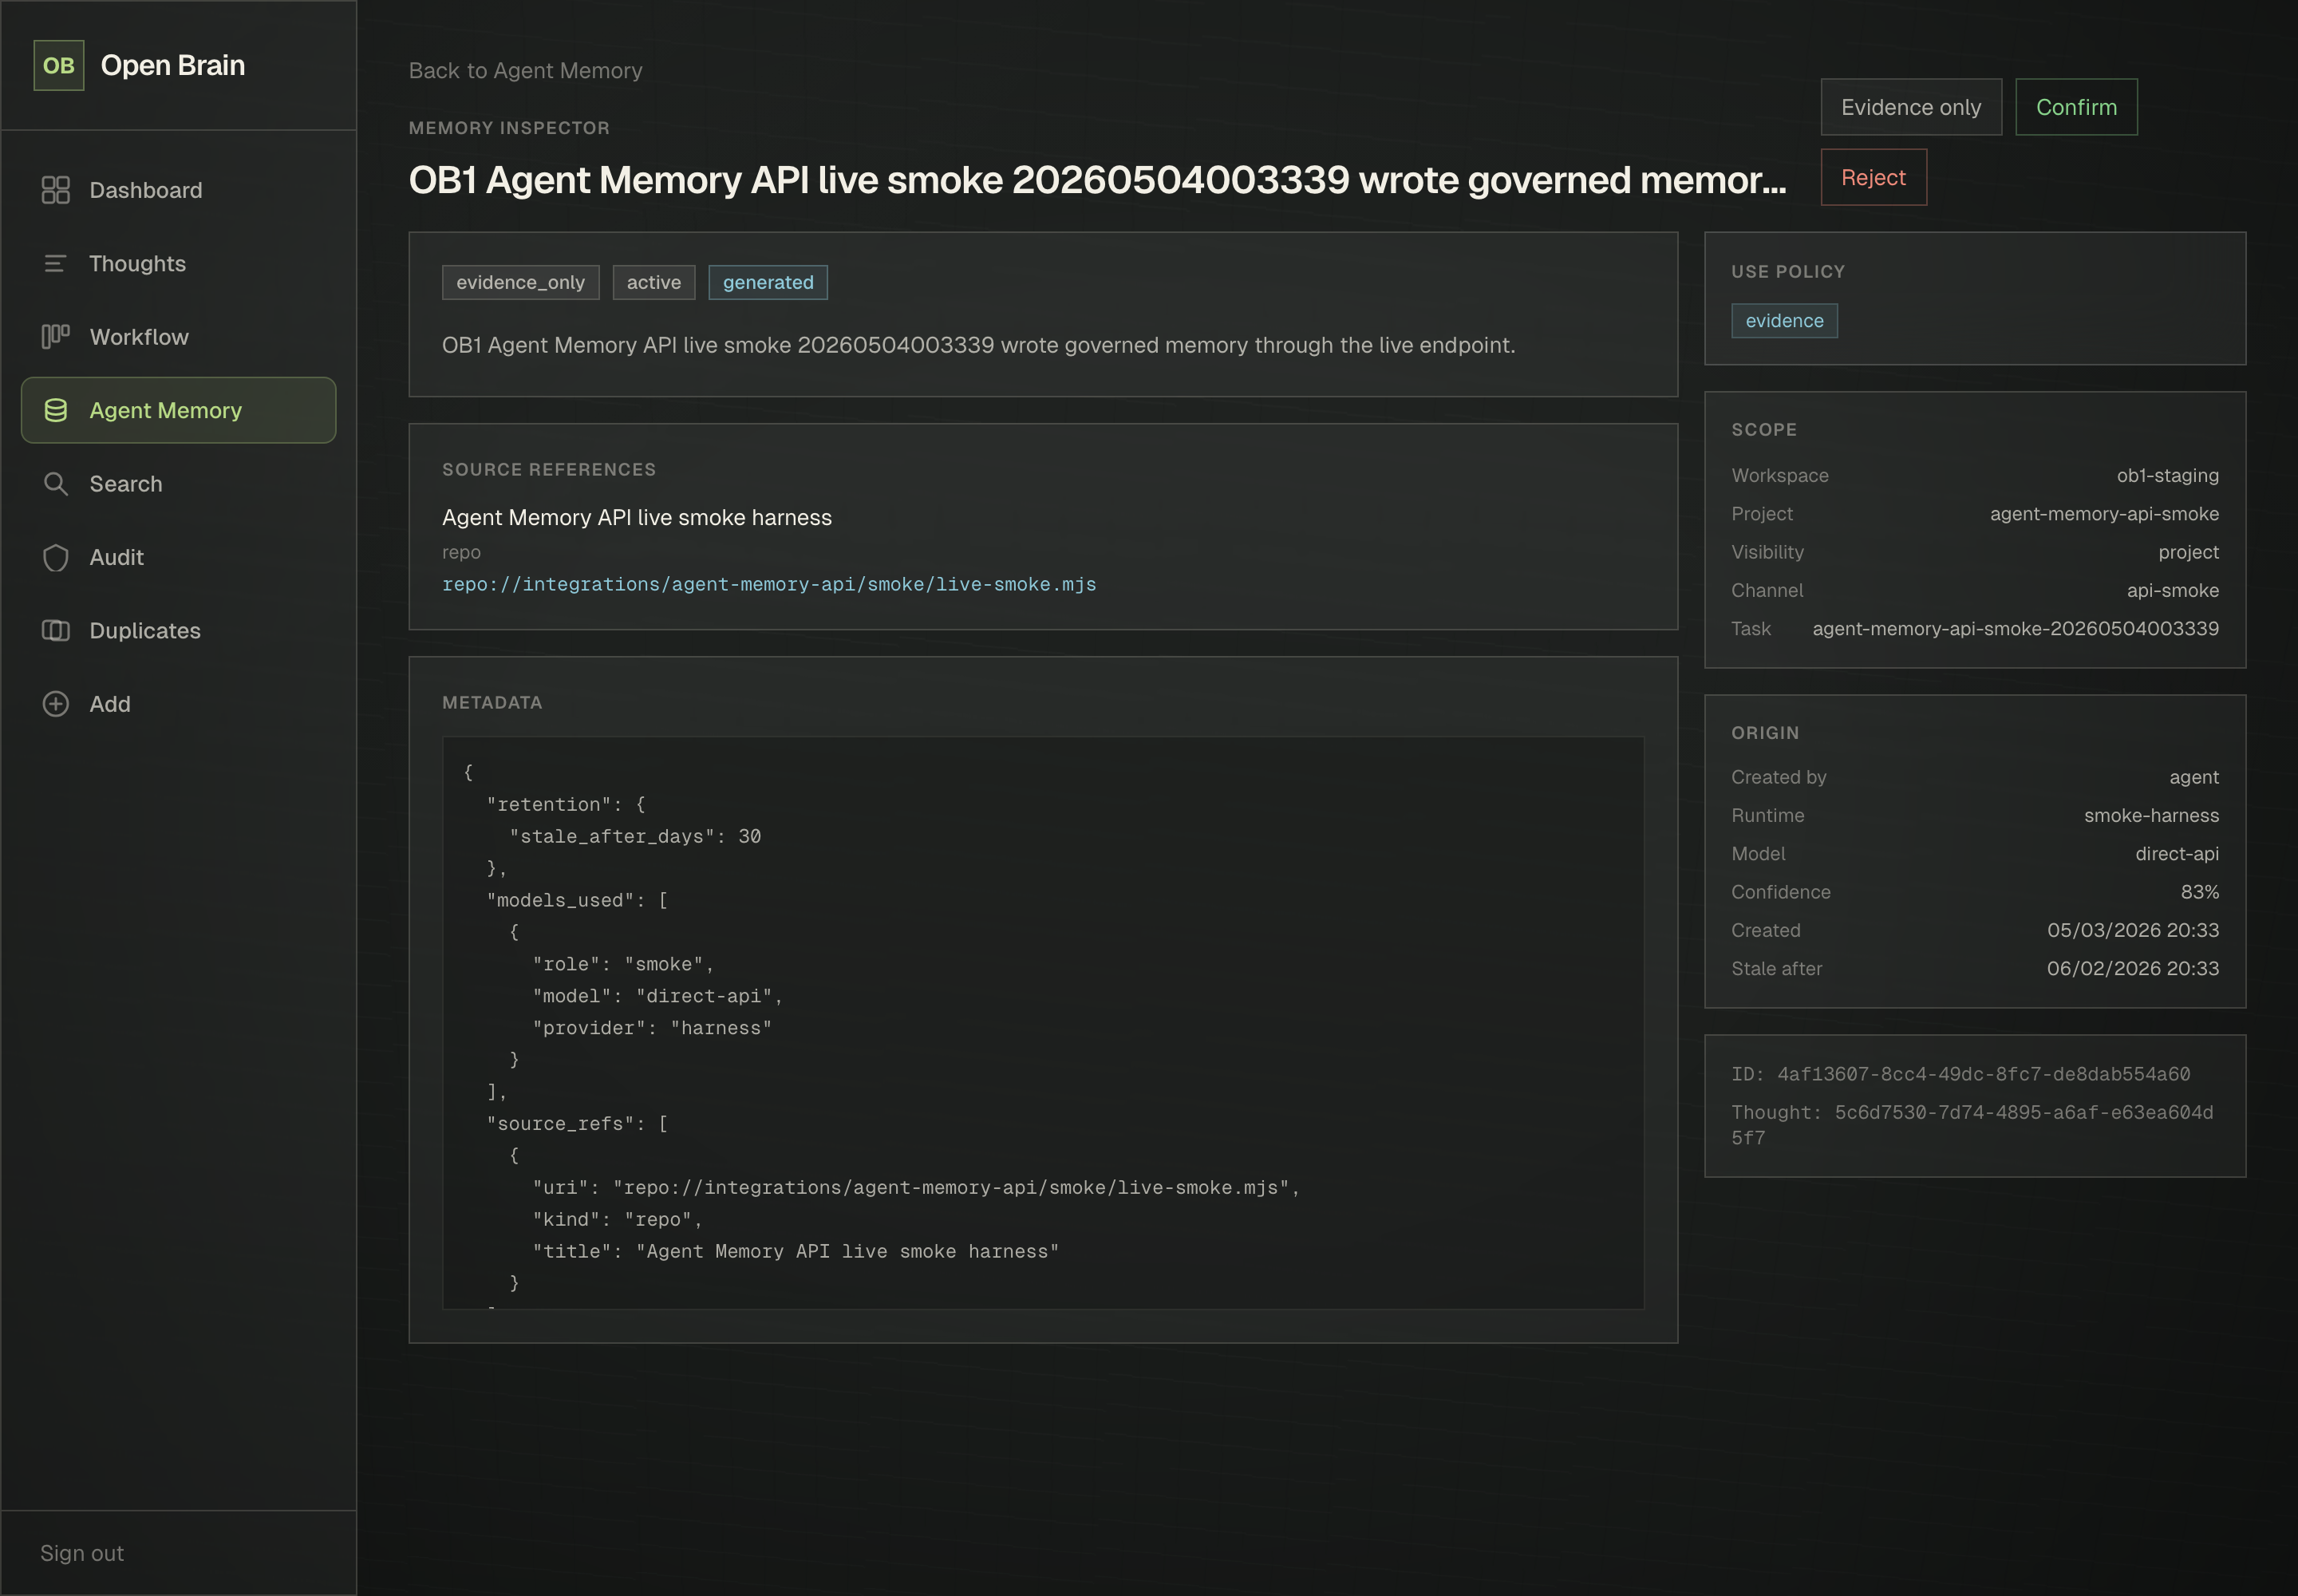Image resolution: width=2298 pixels, height=1596 pixels.
Task: Click the memory title heading
Action: tap(1097, 180)
